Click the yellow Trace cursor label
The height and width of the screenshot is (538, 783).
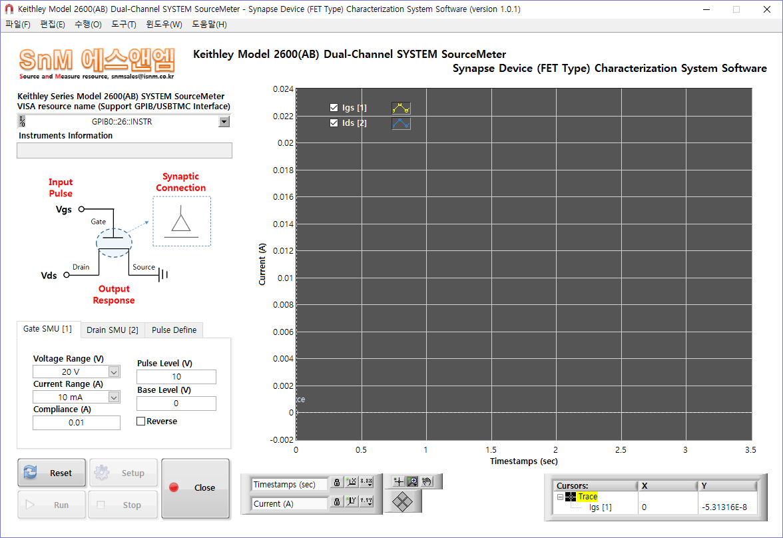588,497
